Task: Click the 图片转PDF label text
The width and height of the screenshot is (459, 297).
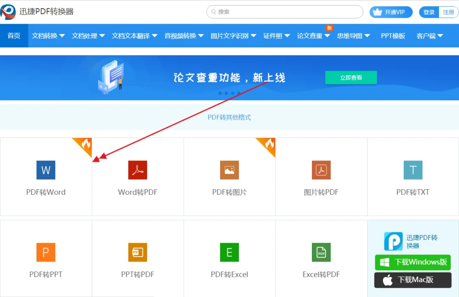Action: coord(321,192)
